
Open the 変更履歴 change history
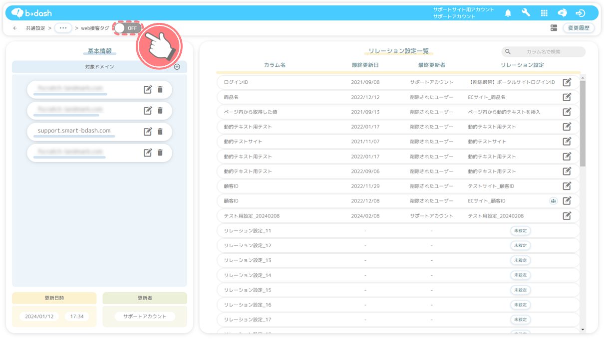(x=579, y=28)
